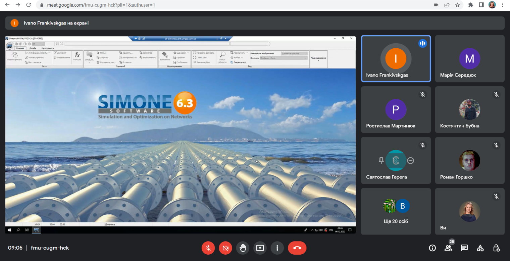The height and width of the screenshot is (261, 510).
Task: Open Сообщения in Моделирование group
Action: 181,62
